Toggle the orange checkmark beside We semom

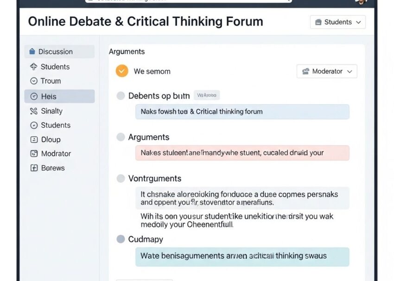point(122,71)
